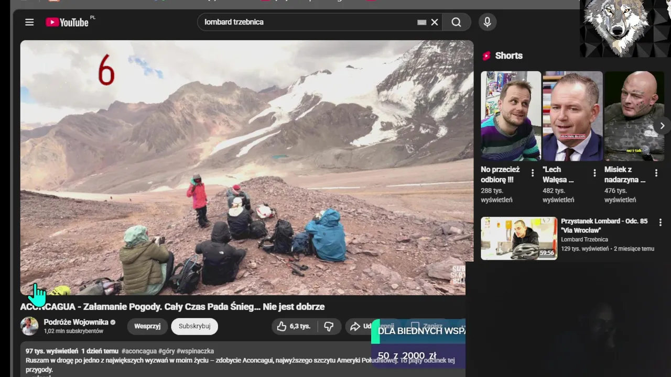Play the 'No przecież odbiorę !!!' short thumbnail
This screenshot has width=671, height=377.
click(511, 116)
